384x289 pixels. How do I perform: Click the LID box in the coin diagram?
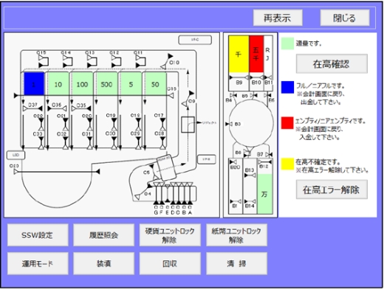point(16,155)
